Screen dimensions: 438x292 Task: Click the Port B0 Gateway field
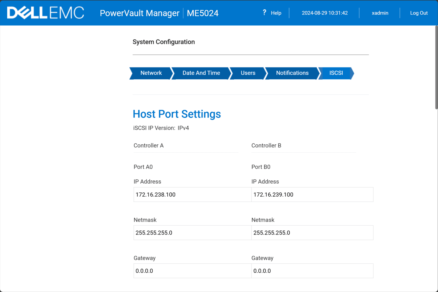pyautogui.click(x=312, y=271)
